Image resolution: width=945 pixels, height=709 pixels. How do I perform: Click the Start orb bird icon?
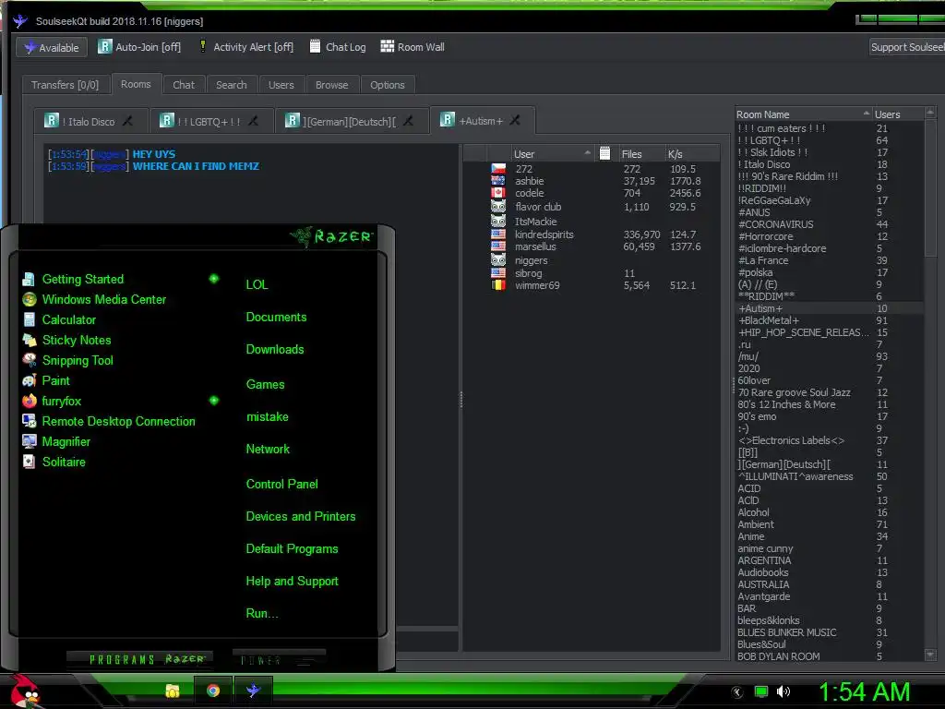tap(23, 691)
